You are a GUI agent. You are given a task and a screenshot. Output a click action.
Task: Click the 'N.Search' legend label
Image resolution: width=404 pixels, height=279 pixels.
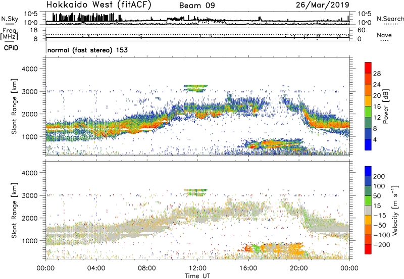point(390,19)
